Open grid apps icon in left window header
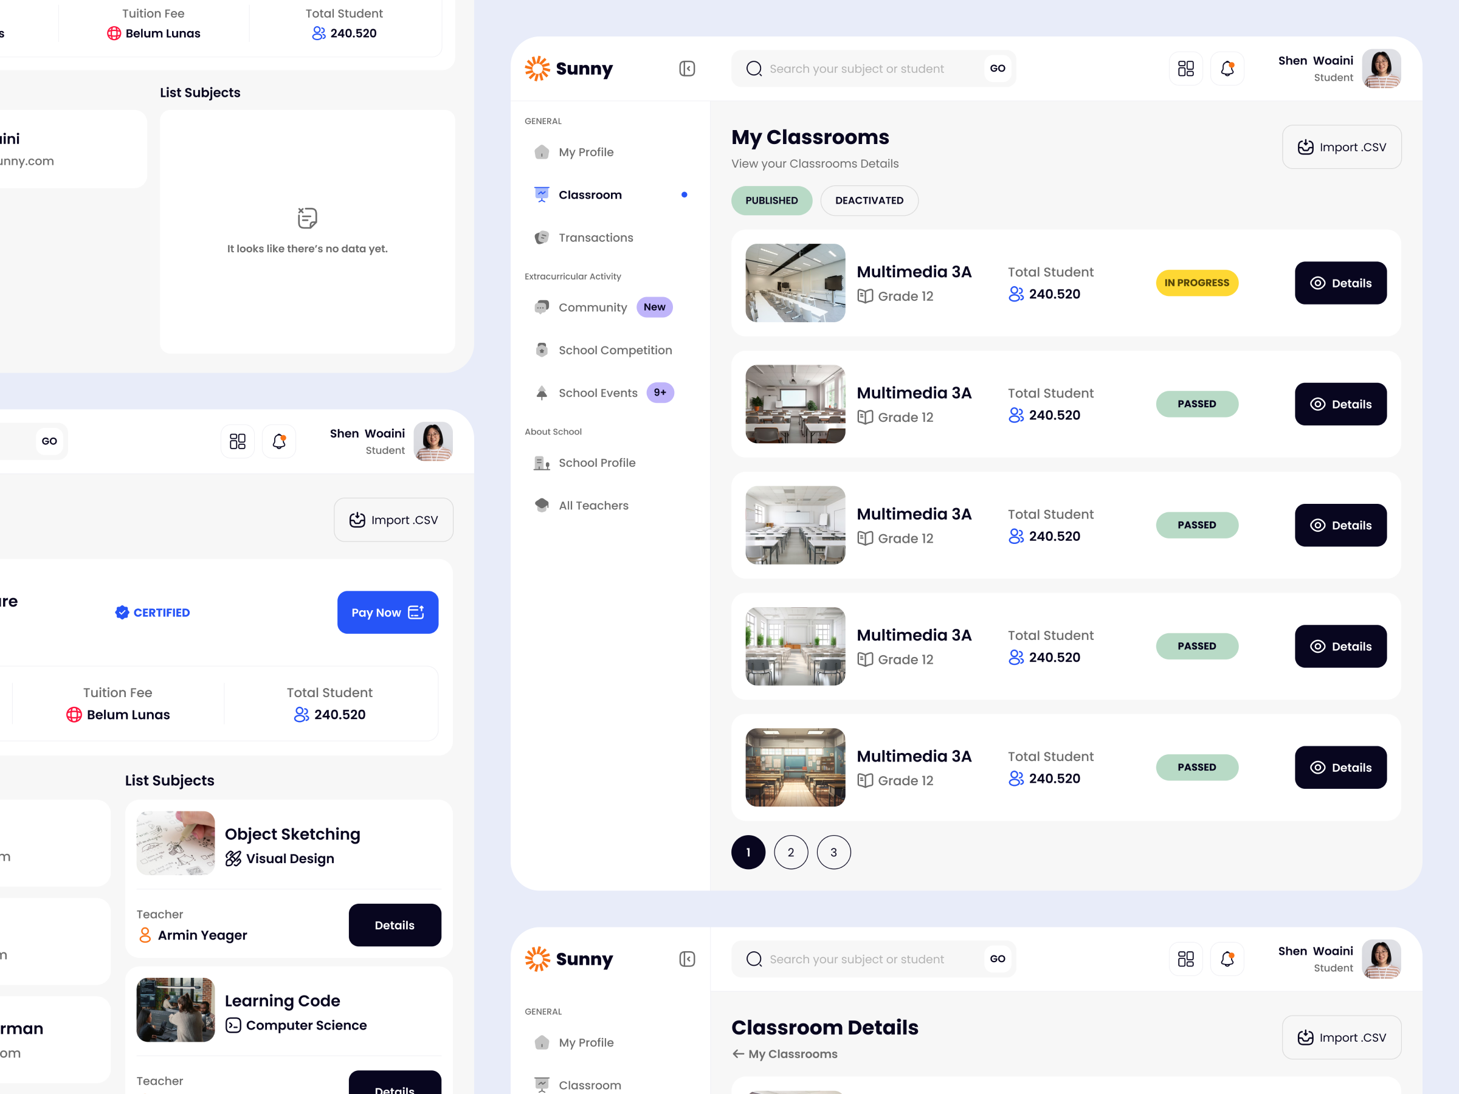This screenshot has width=1459, height=1094. point(238,441)
